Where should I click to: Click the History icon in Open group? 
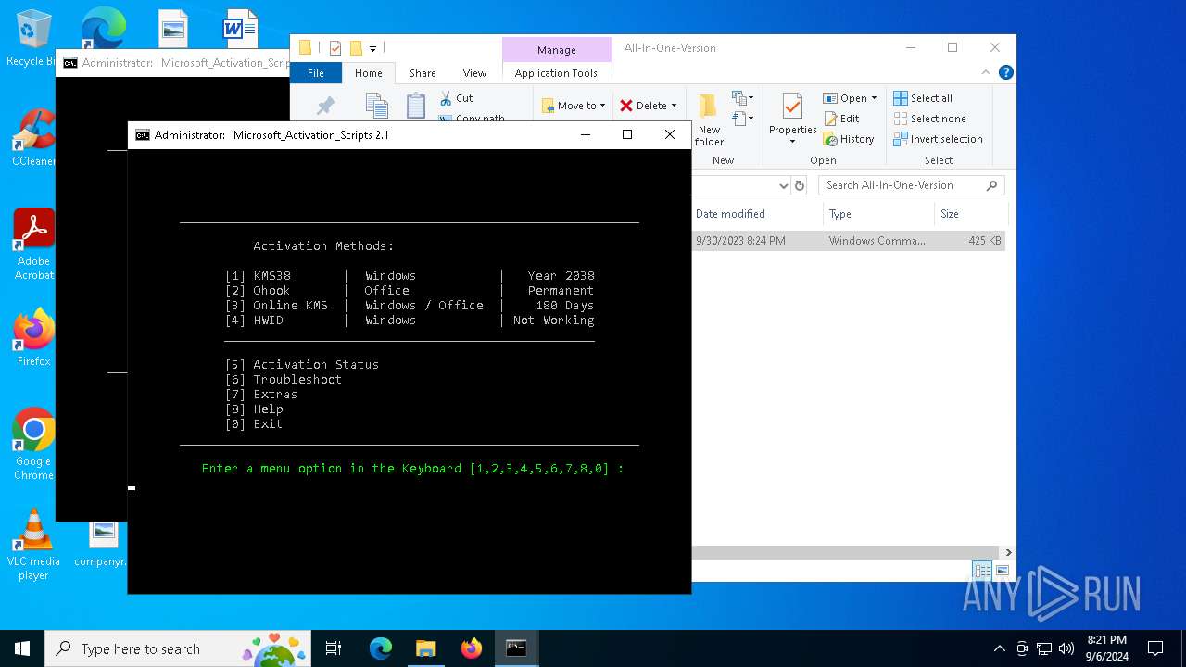click(830, 139)
